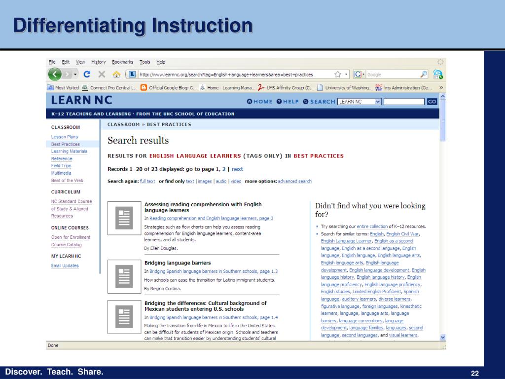Screen dimensions: 505x379
Task: Click the Home house icon
Action: pos(116,75)
